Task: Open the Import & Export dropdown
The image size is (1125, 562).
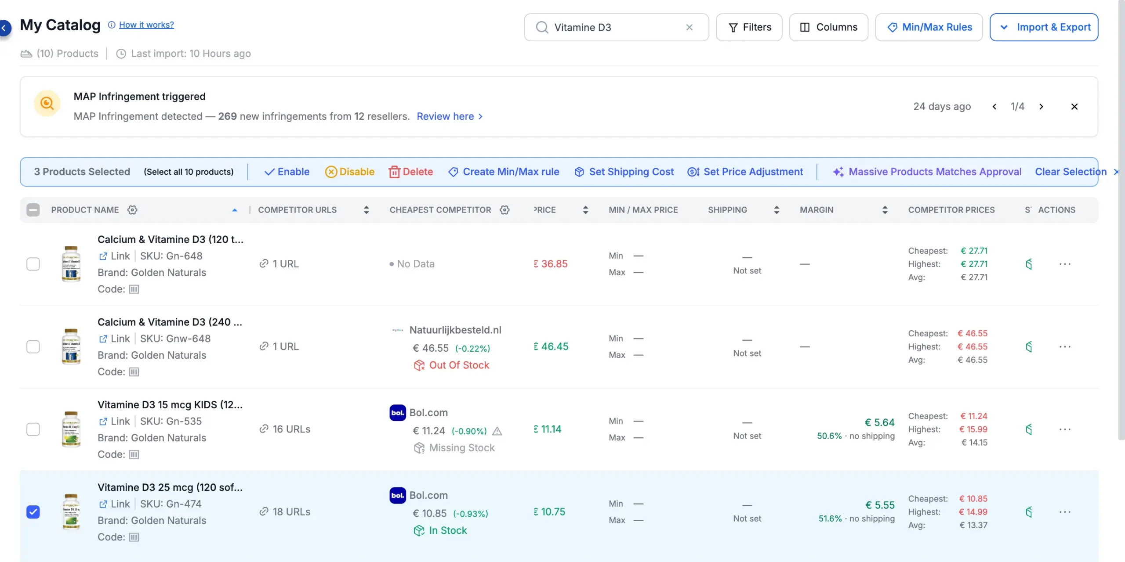Action: [1044, 27]
